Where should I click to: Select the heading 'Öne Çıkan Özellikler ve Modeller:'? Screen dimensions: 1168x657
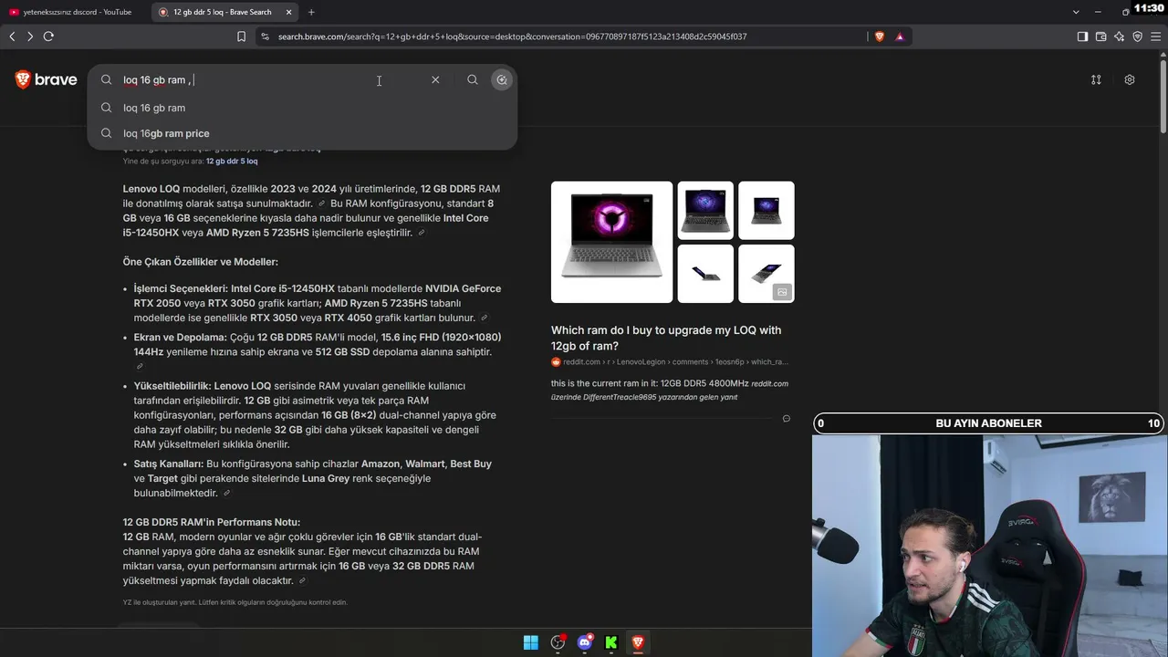point(201,262)
